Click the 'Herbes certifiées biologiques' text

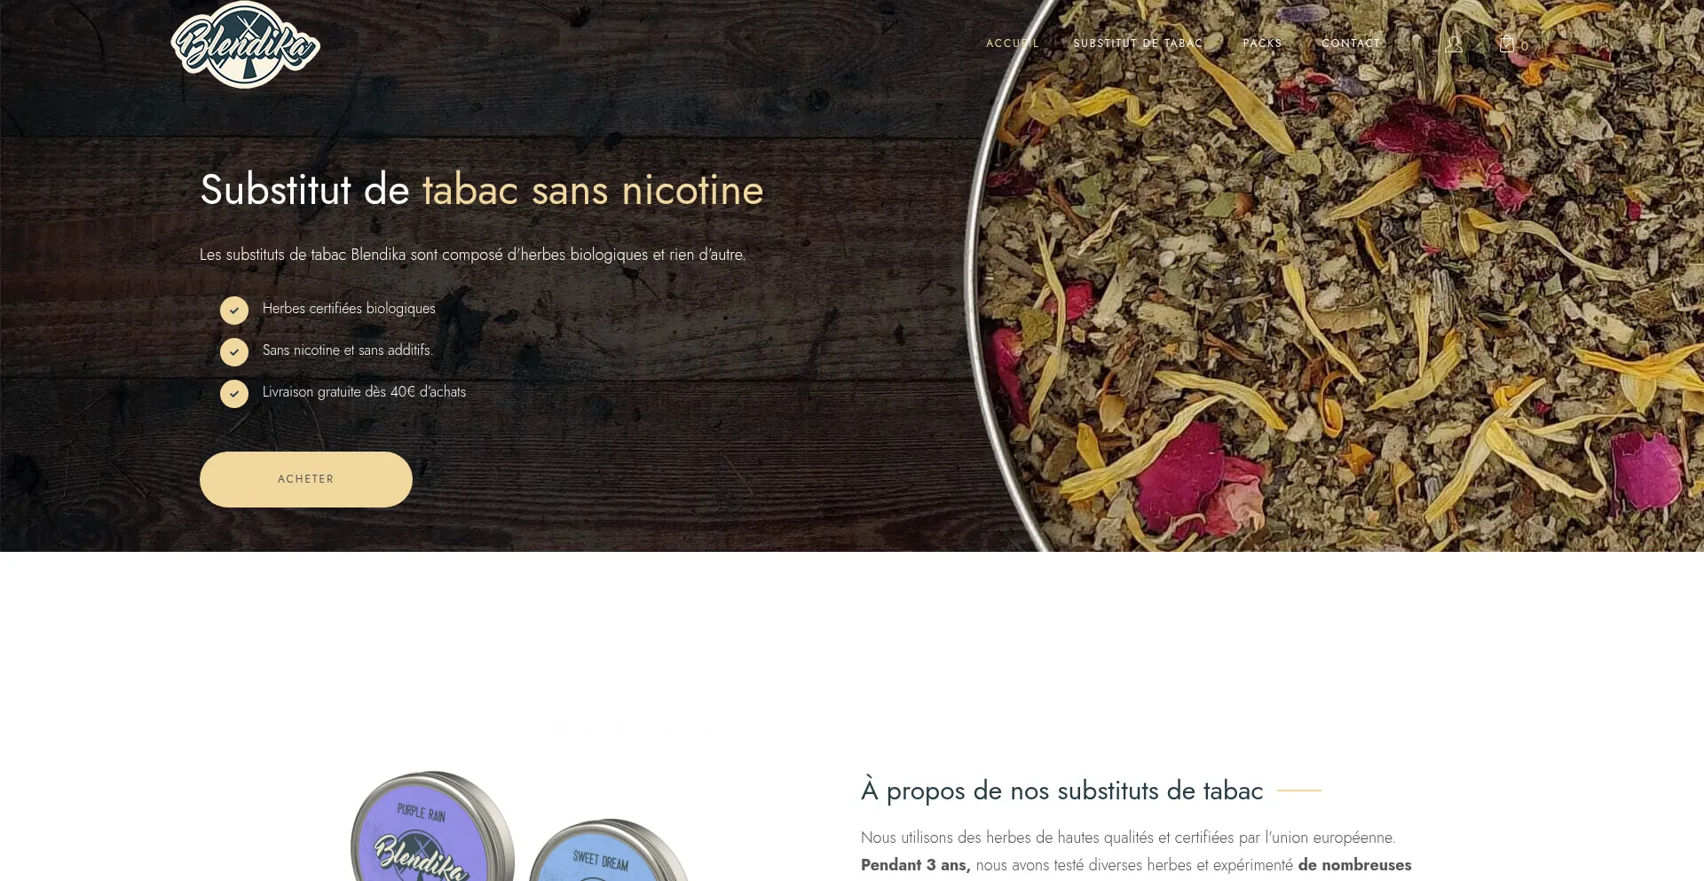[349, 309]
